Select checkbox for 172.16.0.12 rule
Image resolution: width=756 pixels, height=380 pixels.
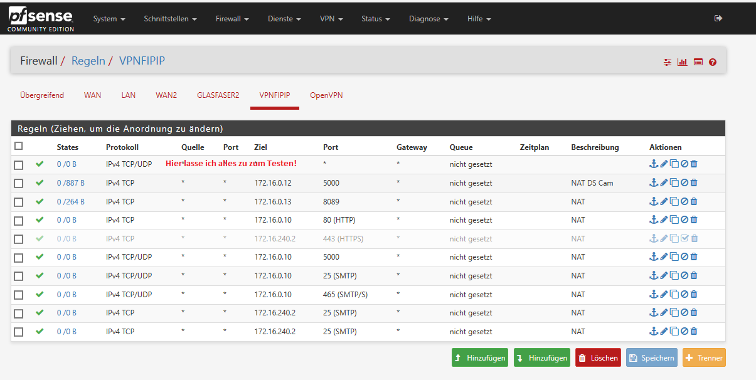19,183
